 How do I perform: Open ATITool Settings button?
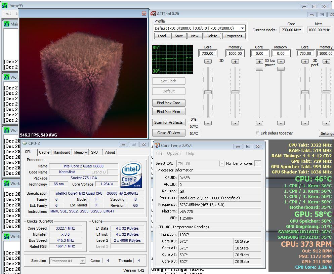(327, 133)
